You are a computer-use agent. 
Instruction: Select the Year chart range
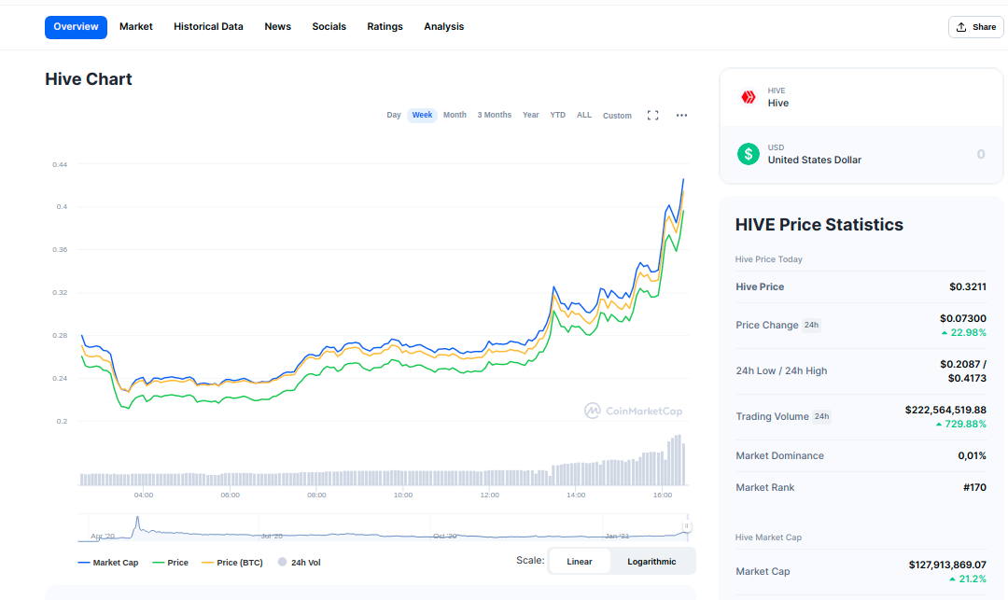(530, 115)
